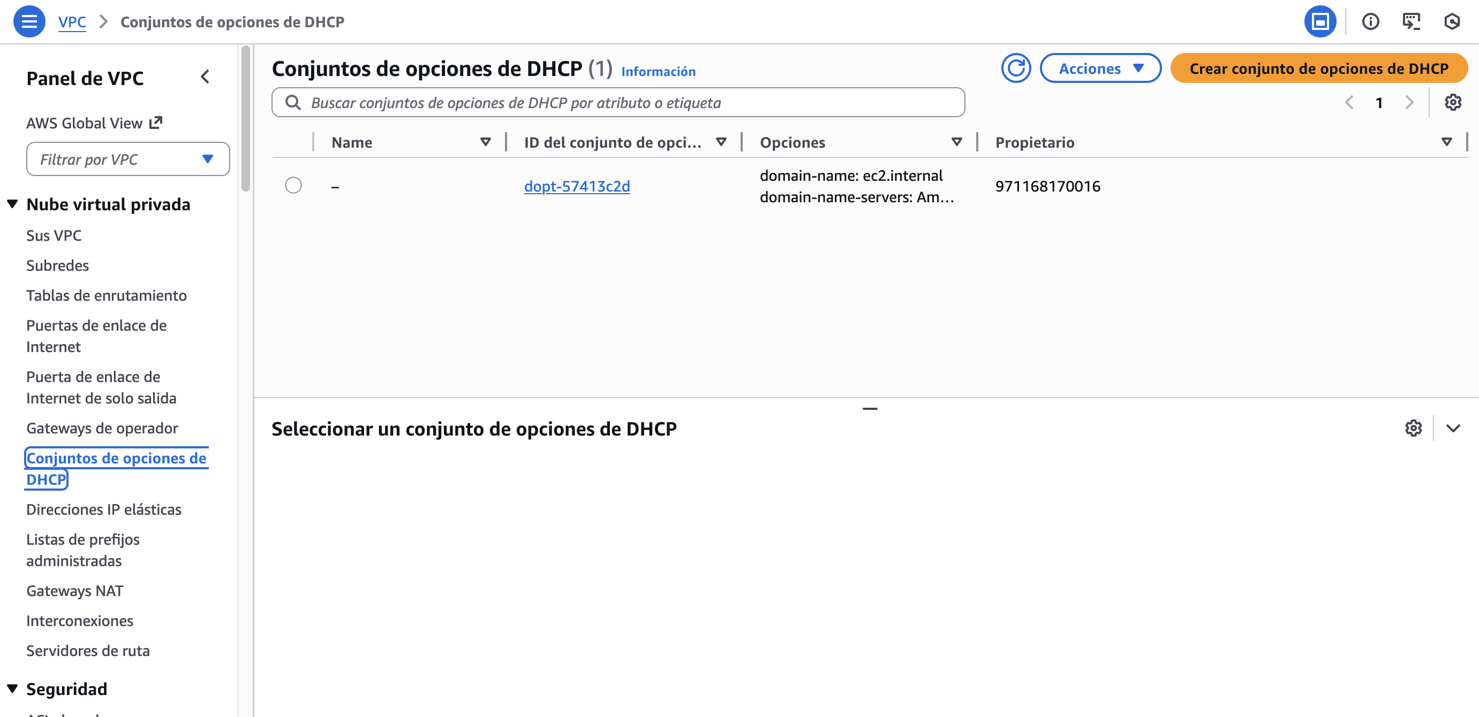Expand the details panel chevron
This screenshot has width=1479, height=717.
point(1453,428)
